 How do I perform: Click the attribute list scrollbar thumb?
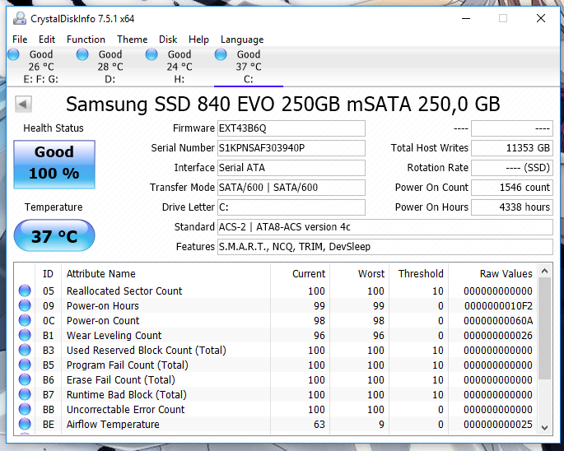(544, 328)
